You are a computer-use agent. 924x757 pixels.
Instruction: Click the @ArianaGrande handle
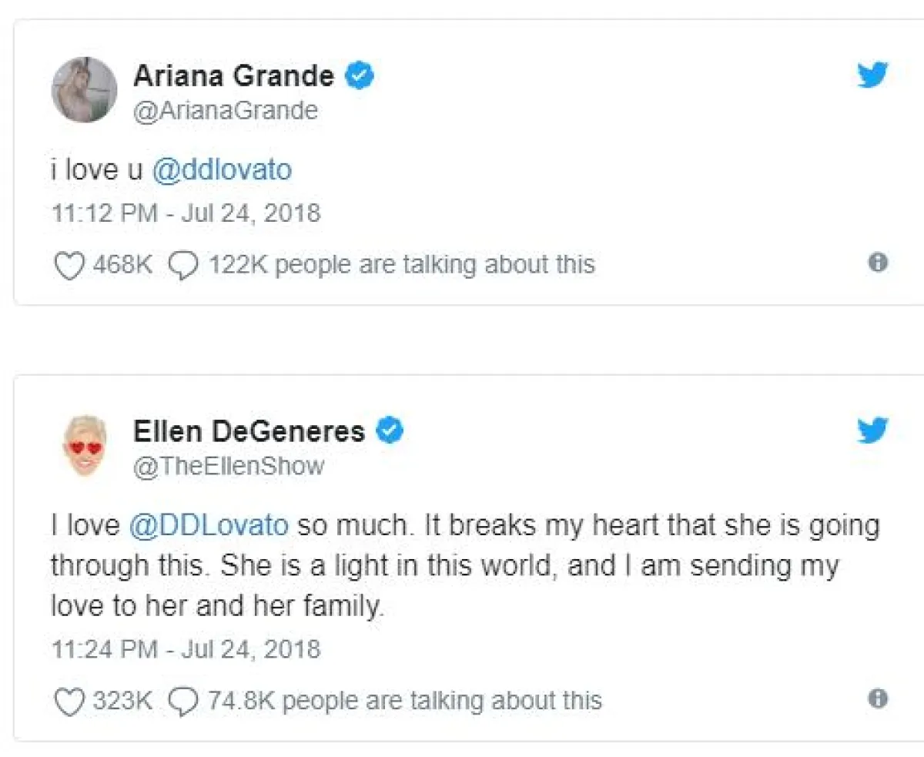click(x=226, y=111)
